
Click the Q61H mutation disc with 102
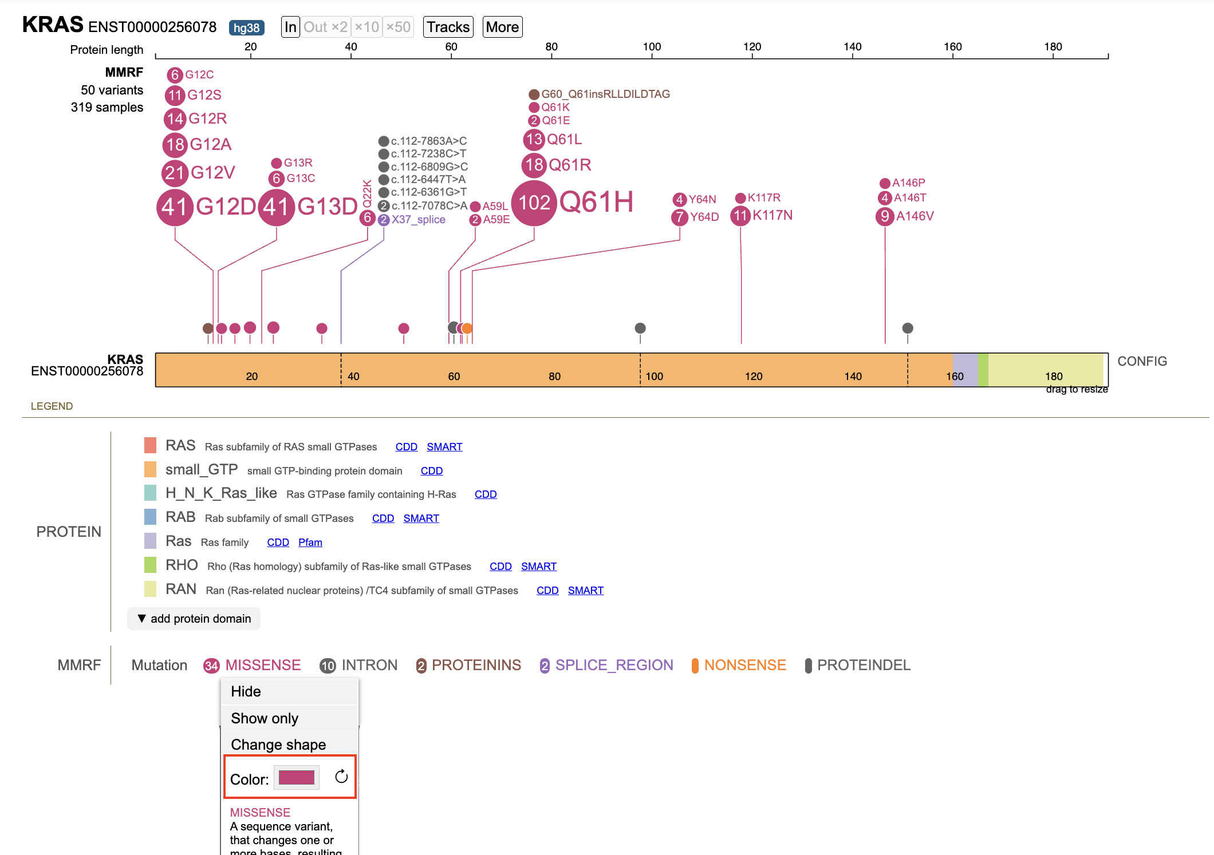point(534,203)
